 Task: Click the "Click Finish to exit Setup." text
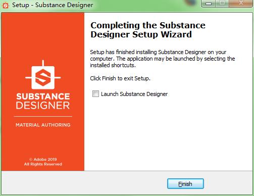click(120, 78)
